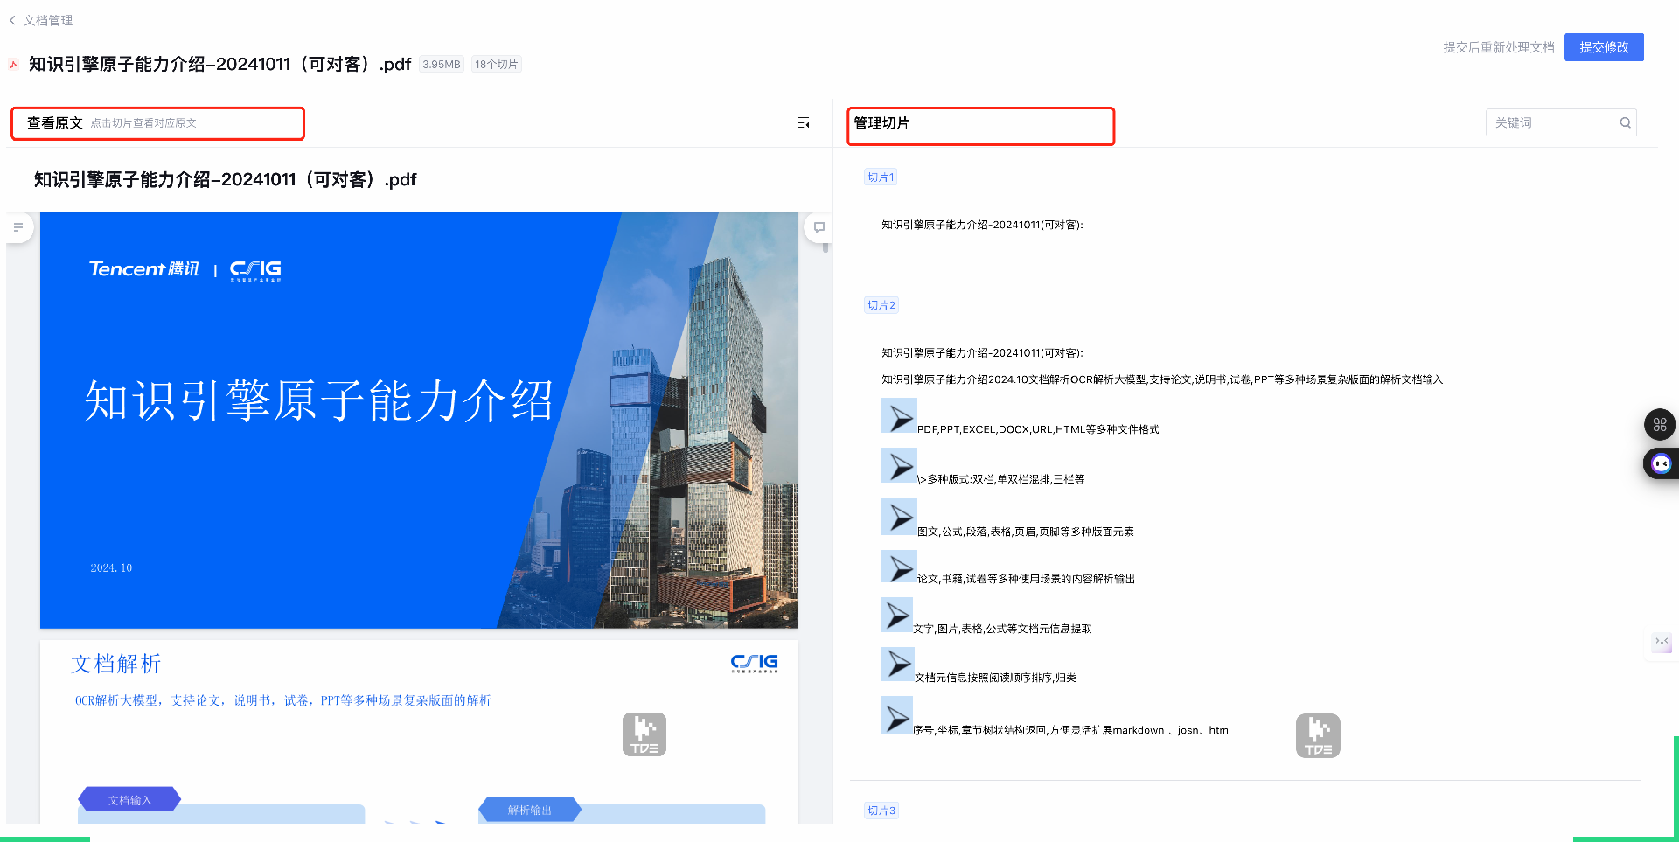Open the floating apps grid icon
The image size is (1679, 842).
point(1659,425)
